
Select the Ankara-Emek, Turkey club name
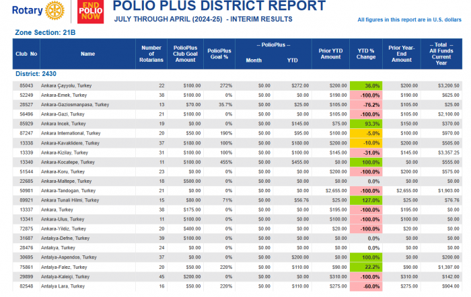coord(64,95)
